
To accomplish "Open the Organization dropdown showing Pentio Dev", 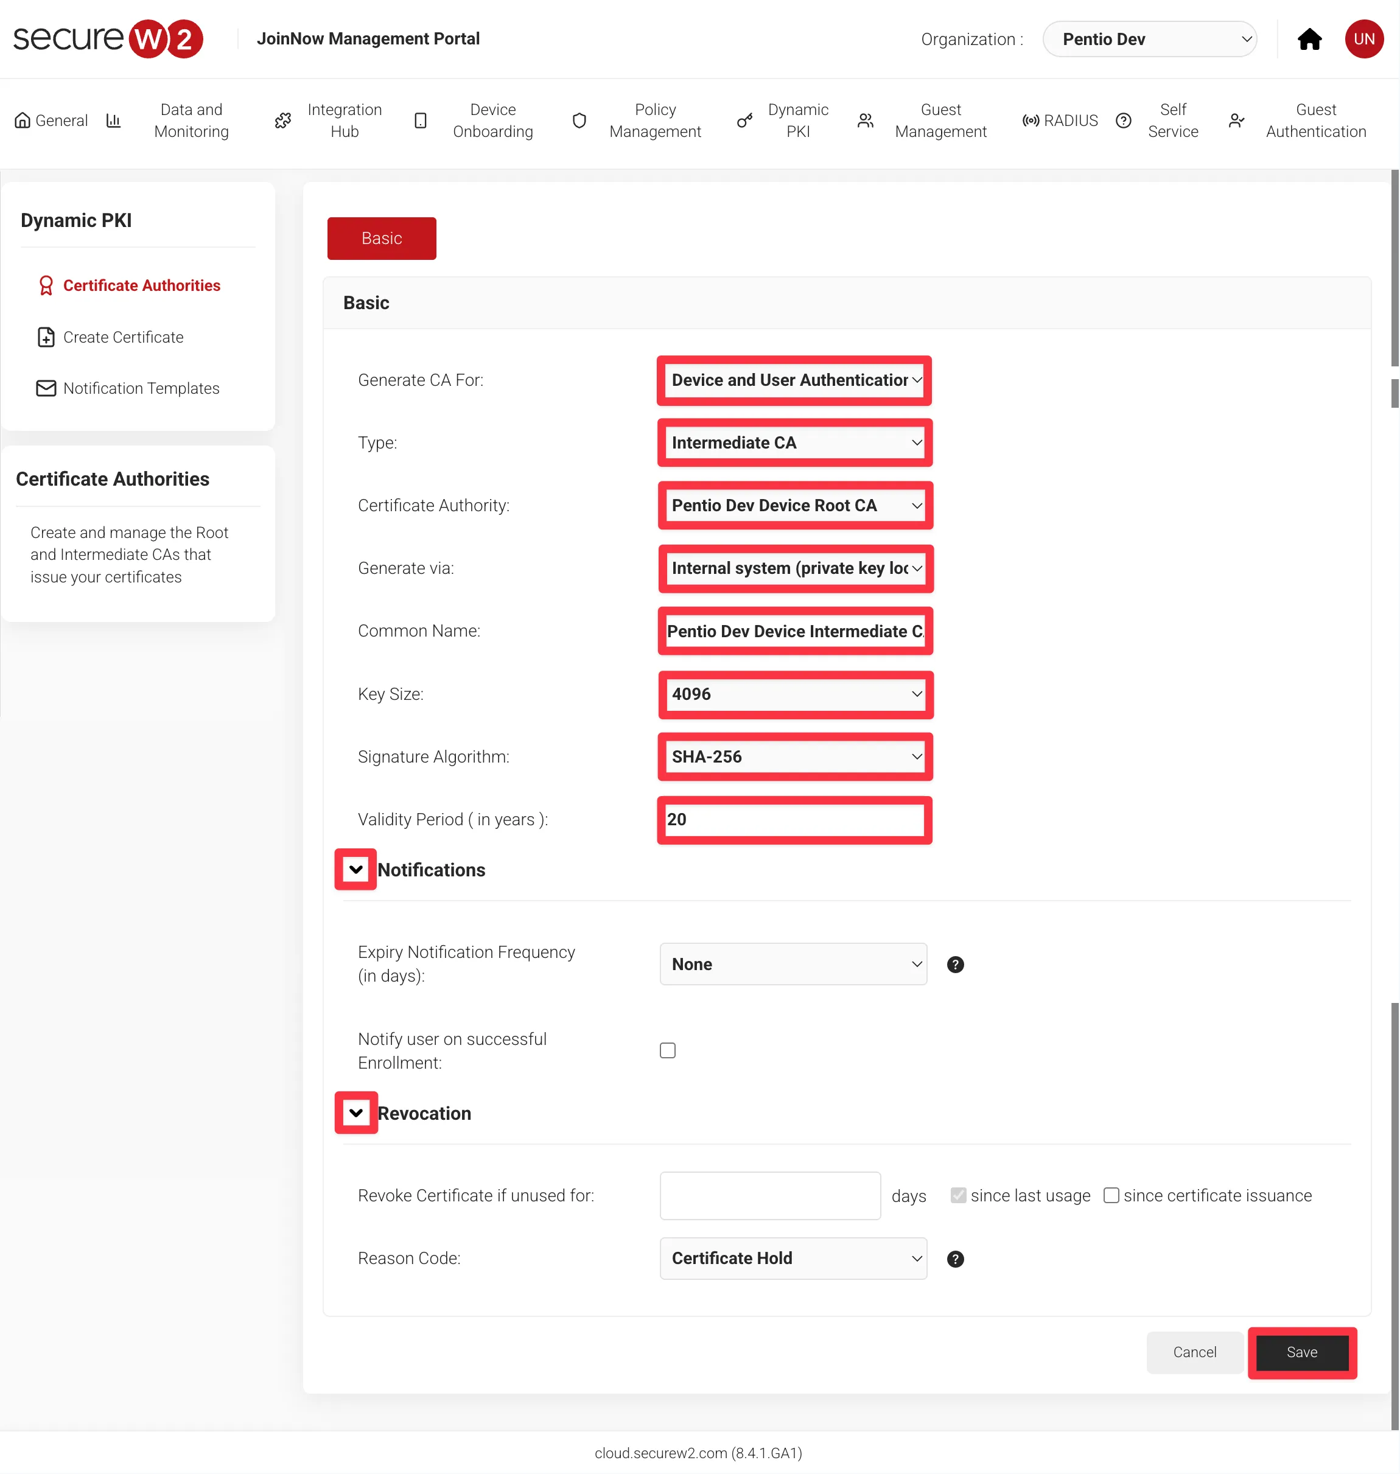I will pos(1149,39).
